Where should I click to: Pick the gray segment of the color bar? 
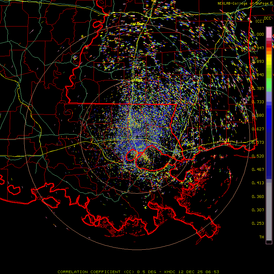tap(269, 212)
